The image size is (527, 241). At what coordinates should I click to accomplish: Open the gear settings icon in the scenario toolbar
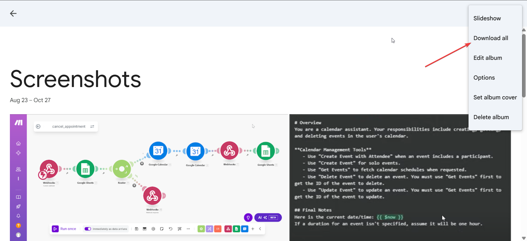click(153, 229)
